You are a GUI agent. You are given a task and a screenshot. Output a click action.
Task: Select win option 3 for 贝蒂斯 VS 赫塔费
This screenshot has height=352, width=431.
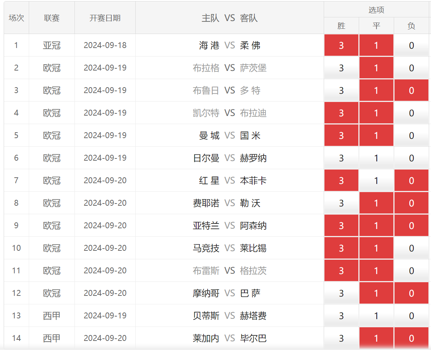point(341,316)
